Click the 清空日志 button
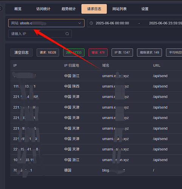Image resolution: width=182 pixels, height=189 pixels. pyautogui.click(x=22, y=53)
